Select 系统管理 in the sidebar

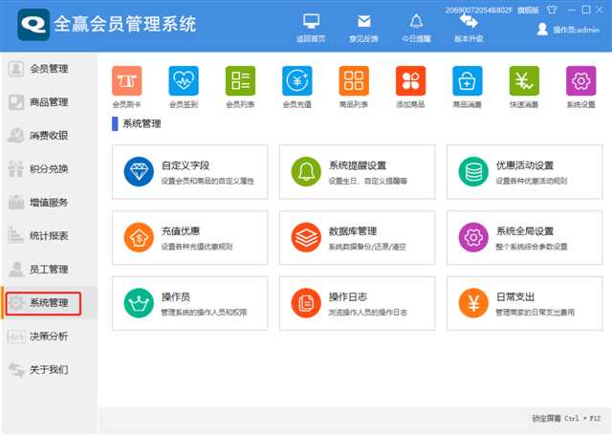point(49,303)
